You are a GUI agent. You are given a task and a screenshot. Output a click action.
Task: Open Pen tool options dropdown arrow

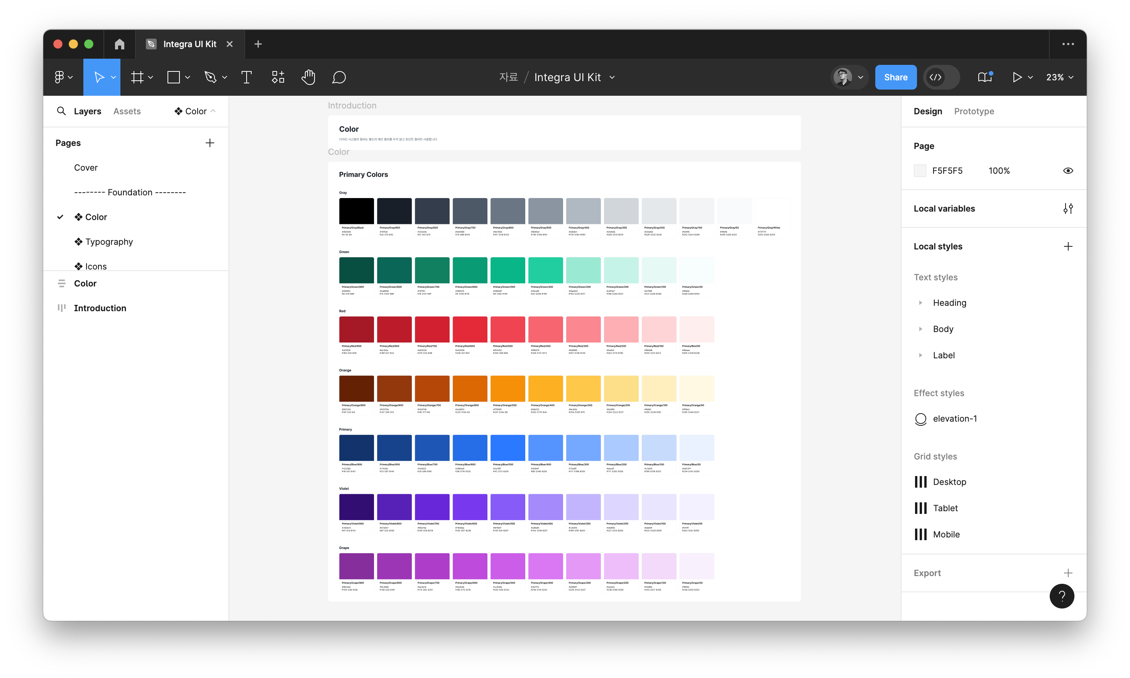pos(225,77)
